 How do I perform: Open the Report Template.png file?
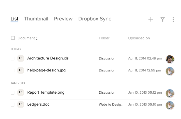pos(46,92)
